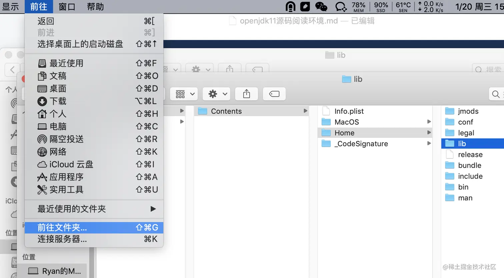Open the 显示 menu in menu bar
Screen dimensions: 504x278
tap(10, 7)
